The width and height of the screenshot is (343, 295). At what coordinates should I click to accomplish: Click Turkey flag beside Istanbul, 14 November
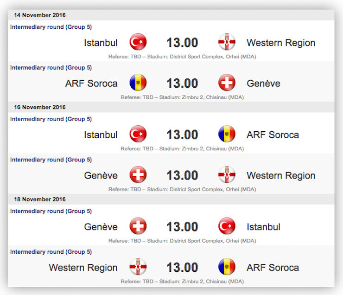point(138,42)
